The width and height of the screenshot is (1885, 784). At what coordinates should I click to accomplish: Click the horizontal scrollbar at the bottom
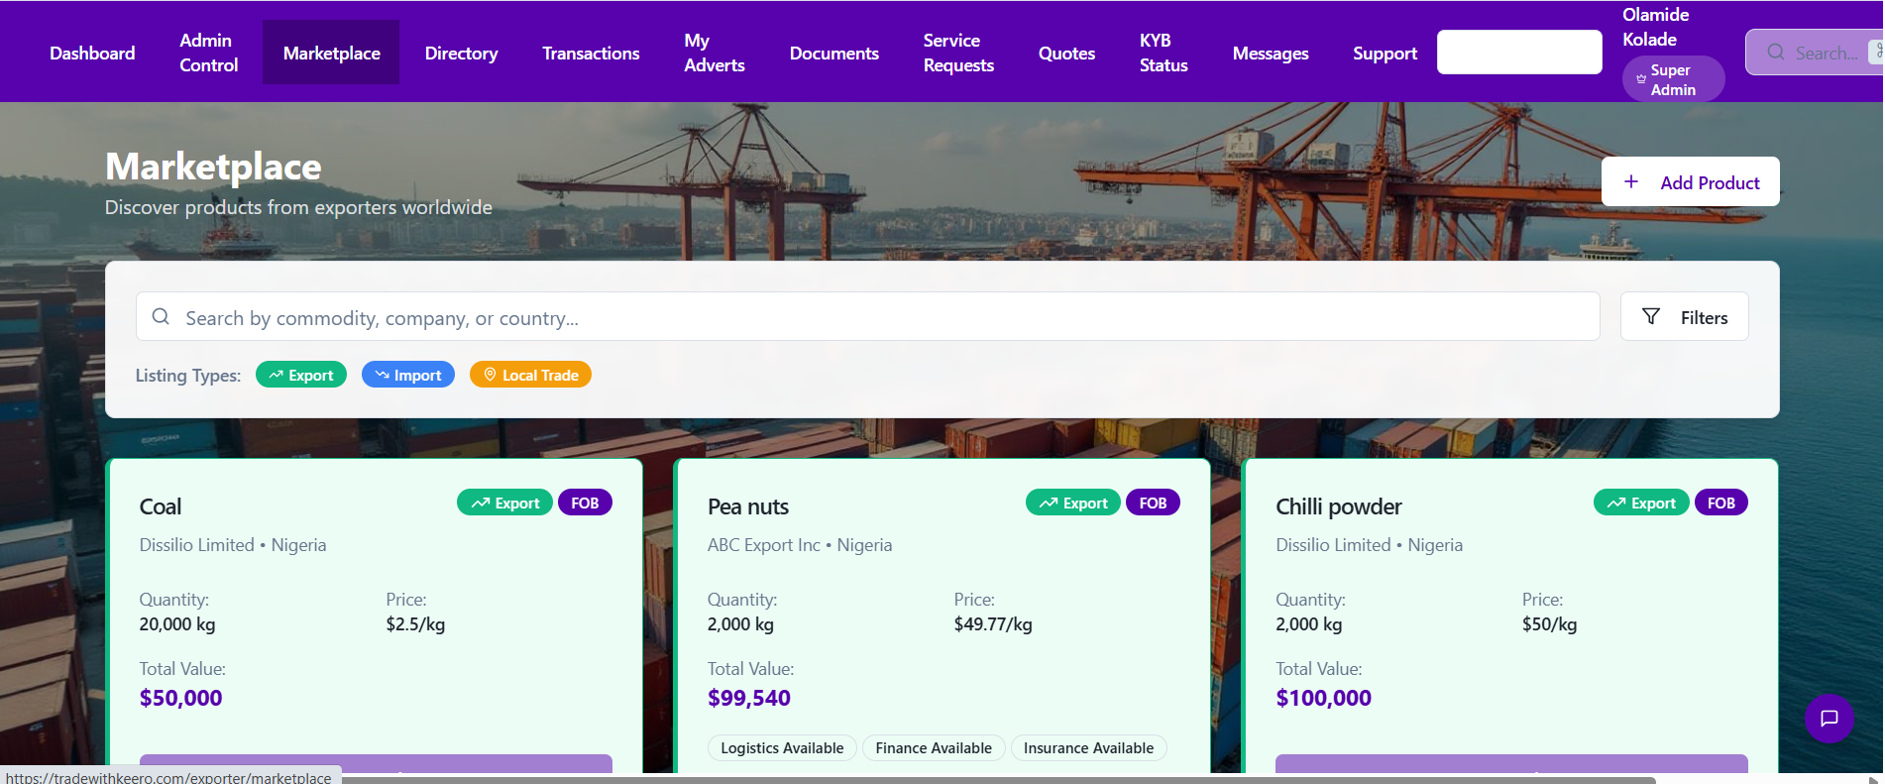991,779
